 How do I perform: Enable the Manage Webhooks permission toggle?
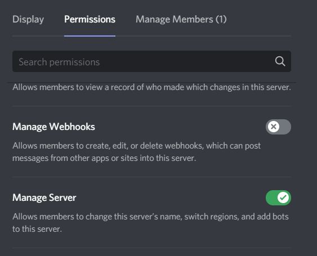coord(278,127)
